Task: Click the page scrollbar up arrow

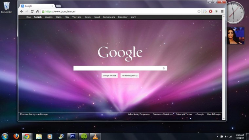Action: (224, 16)
